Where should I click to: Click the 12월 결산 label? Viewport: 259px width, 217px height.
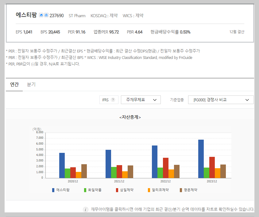click(x=237, y=32)
